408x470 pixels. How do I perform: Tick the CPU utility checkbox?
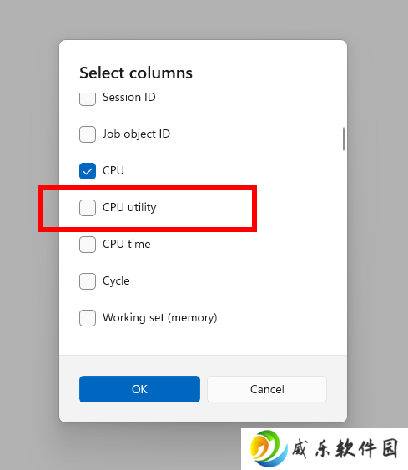[x=88, y=208]
